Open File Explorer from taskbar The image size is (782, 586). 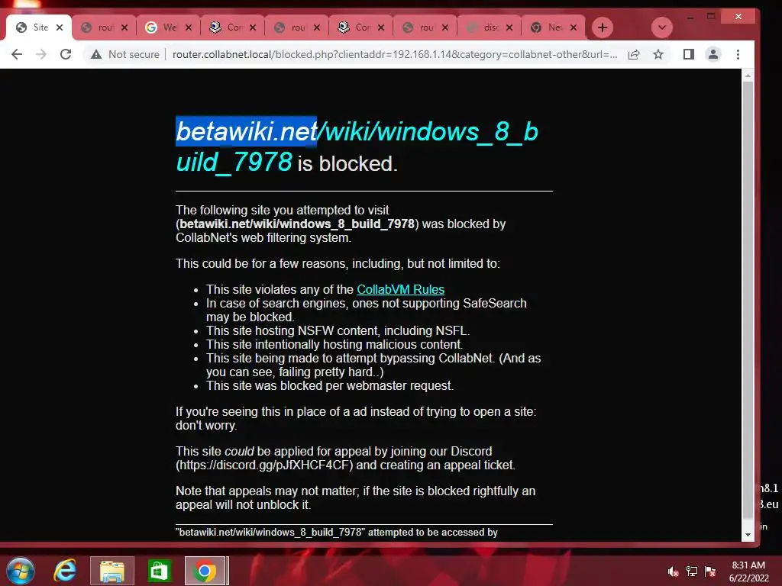pos(112,571)
